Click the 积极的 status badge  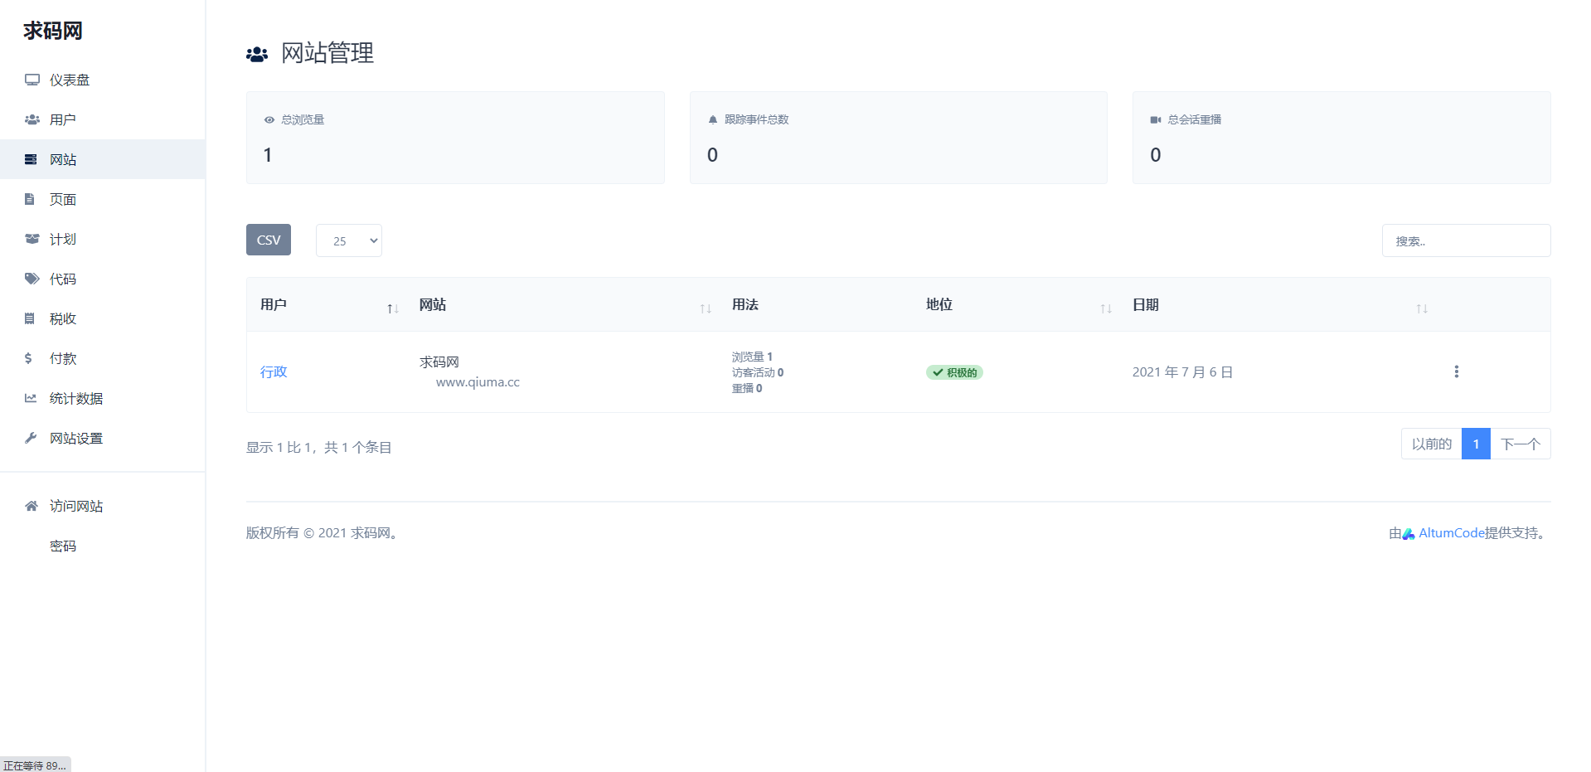tap(954, 372)
